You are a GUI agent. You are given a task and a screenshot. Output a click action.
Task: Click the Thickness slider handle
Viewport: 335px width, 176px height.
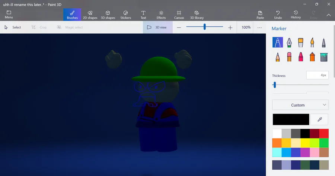click(x=275, y=85)
